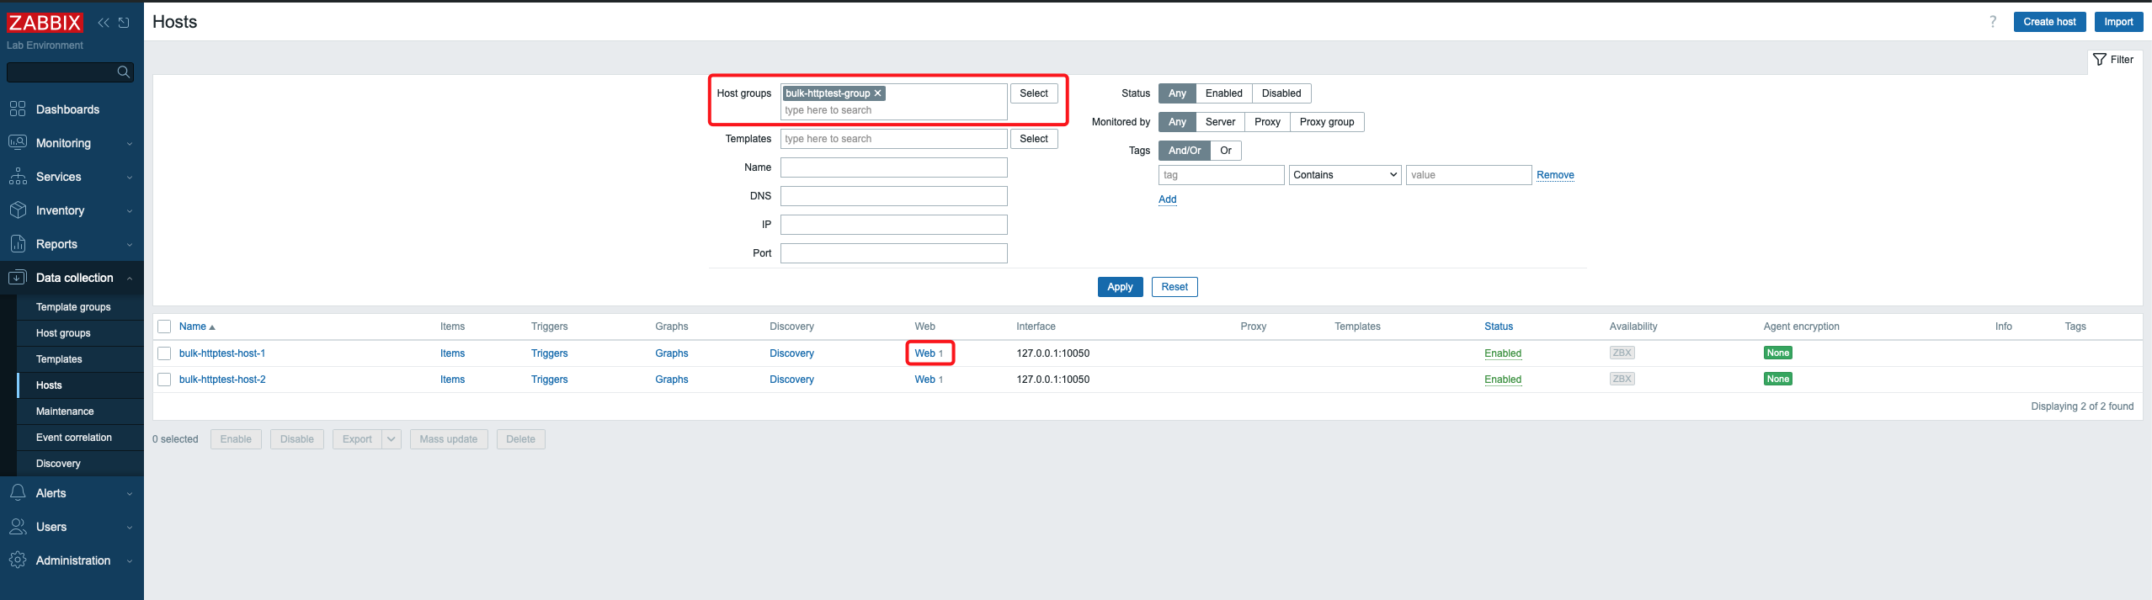Collapse the sidebar with double-chevron icon
2152x600 pixels.
point(104,23)
